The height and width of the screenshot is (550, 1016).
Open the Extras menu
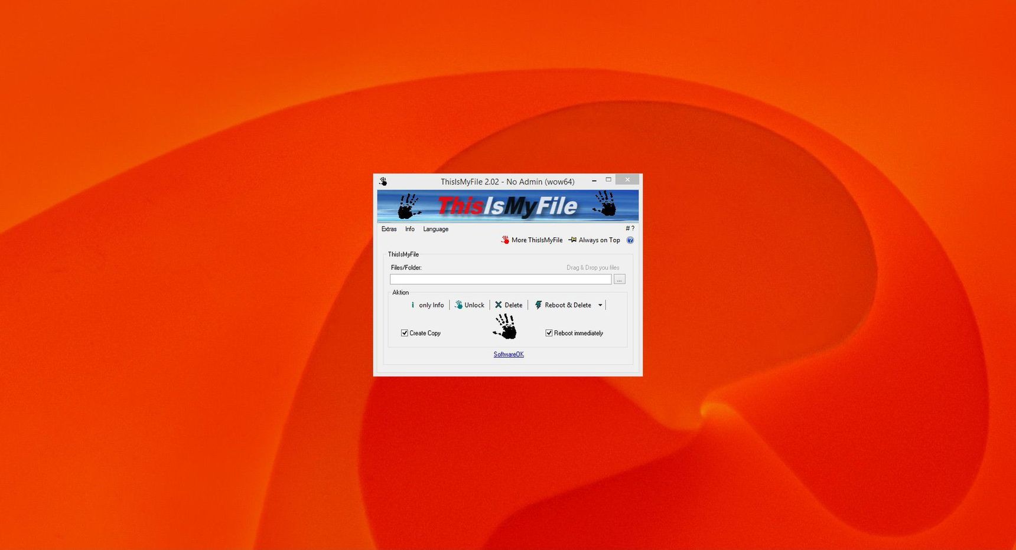pyautogui.click(x=389, y=229)
